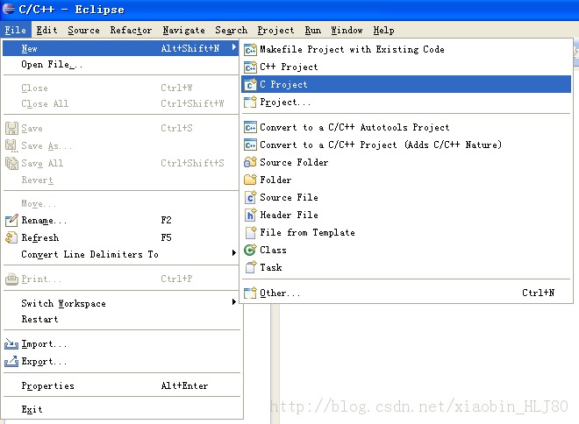Image resolution: width=579 pixels, height=424 pixels.
Task: Click the Export icon
Action: pyautogui.click(x=11, y=361)
